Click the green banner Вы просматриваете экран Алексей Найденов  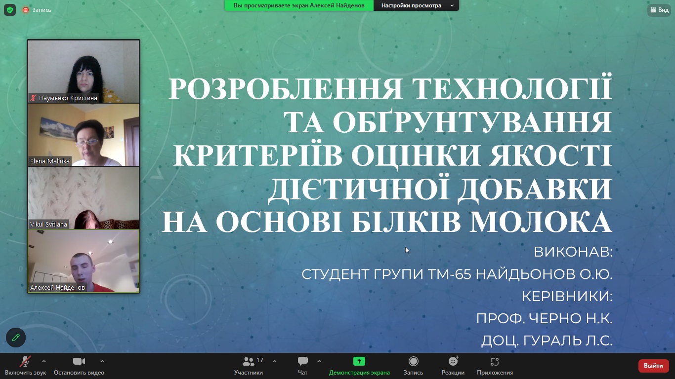coord(299,5)
